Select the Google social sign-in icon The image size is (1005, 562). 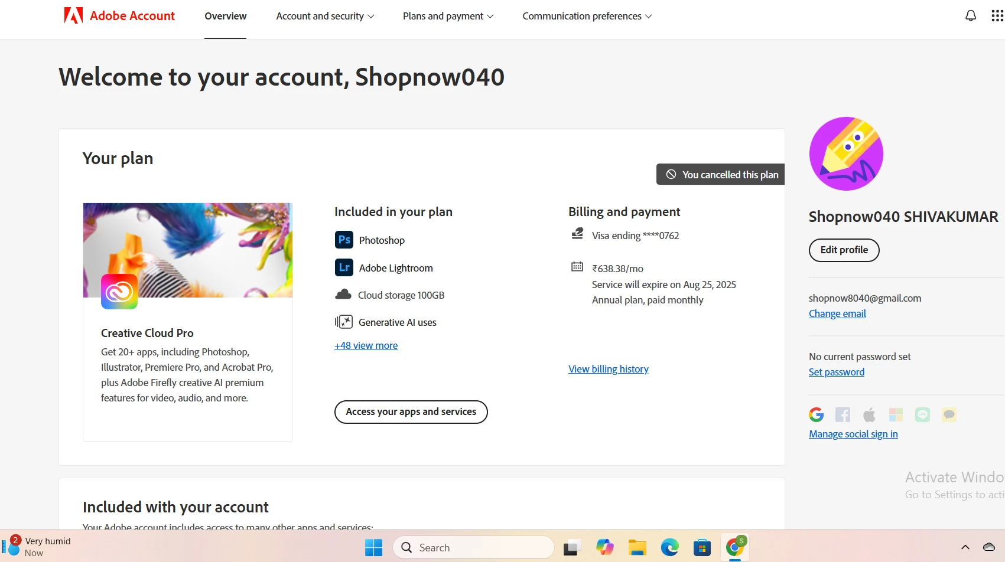pos(817,415)
